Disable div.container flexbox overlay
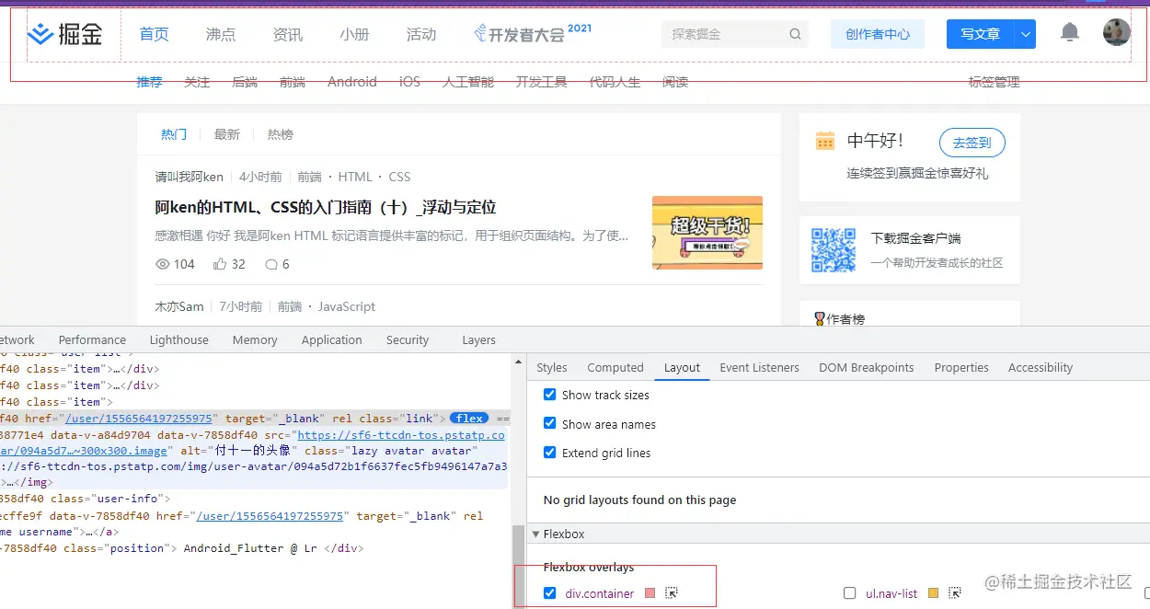 click(x=550, y=593)
